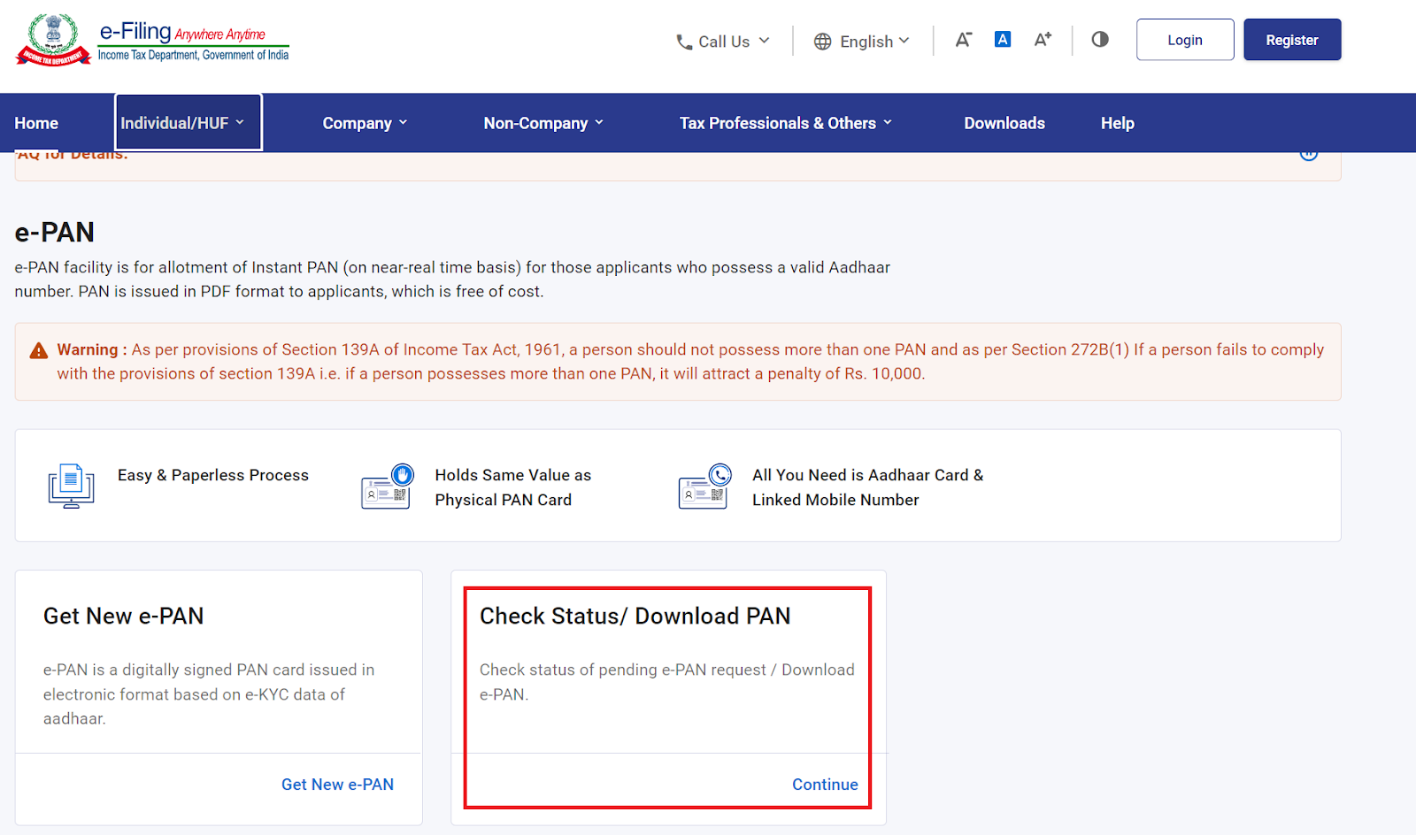Click the increase font size icon
Image resolution: width=1416 pixels, height=835 pixels.
point(1043,40)
